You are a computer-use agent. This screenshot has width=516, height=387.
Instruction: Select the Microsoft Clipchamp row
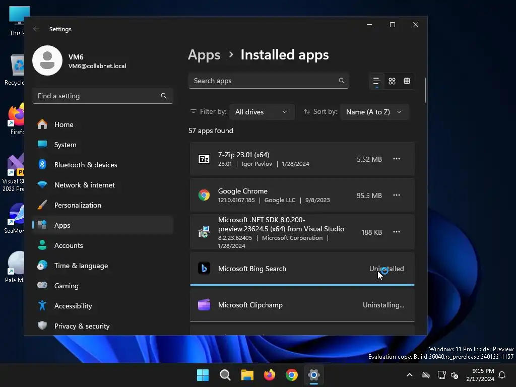pos(302,305)
